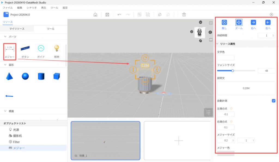This screenshot has height=162, width=279.
Task: Delete selection with the trash can icon
Action: [184, 15]
